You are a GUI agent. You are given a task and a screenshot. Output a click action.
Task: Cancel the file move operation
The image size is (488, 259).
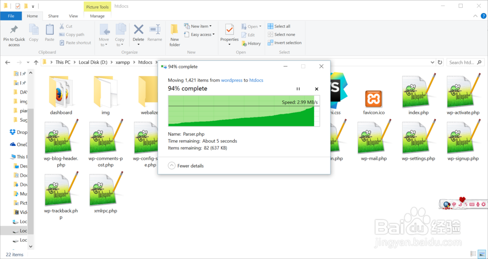(317, 89)
